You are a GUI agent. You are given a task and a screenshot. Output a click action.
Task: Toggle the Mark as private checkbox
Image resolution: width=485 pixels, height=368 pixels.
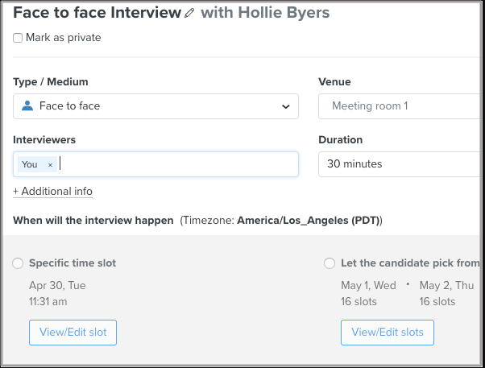18,38
